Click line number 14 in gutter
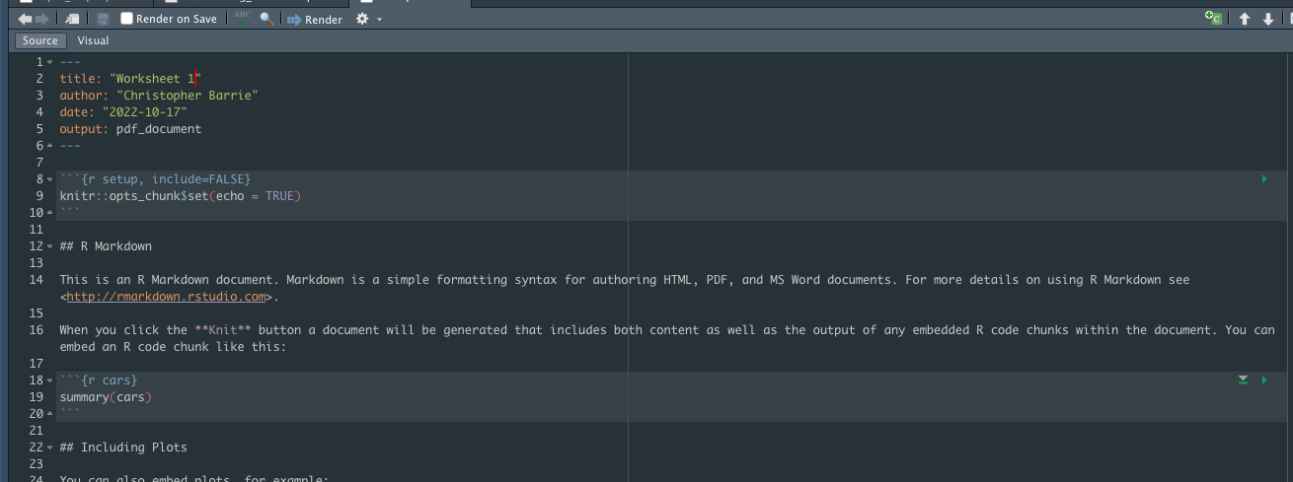Viewport: 1293px width, 482px height. [x=37, y=280]
